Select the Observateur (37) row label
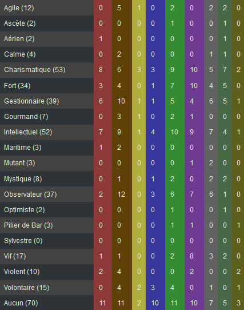 tap(30, 194)
